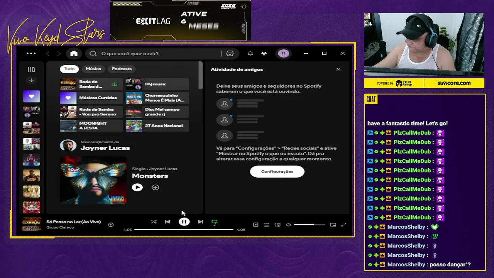
Task: Adjust the volume slider
Action: point(309,224)
